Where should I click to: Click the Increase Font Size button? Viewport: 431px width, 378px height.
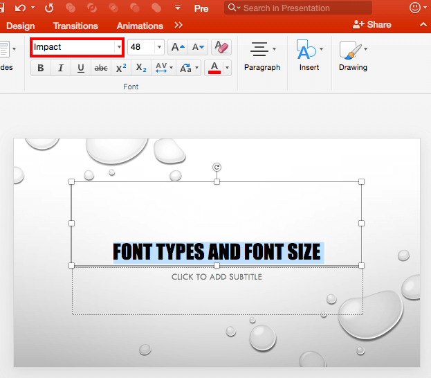178,47
